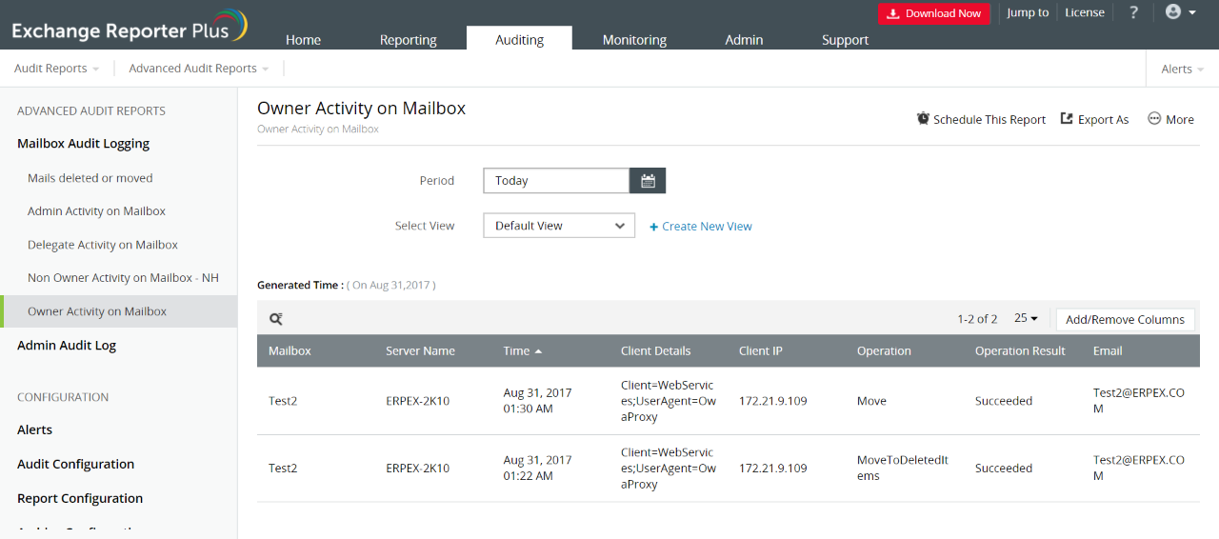
Task: Click the Schedule This Report clock icon
Action: tap(923, 119)
